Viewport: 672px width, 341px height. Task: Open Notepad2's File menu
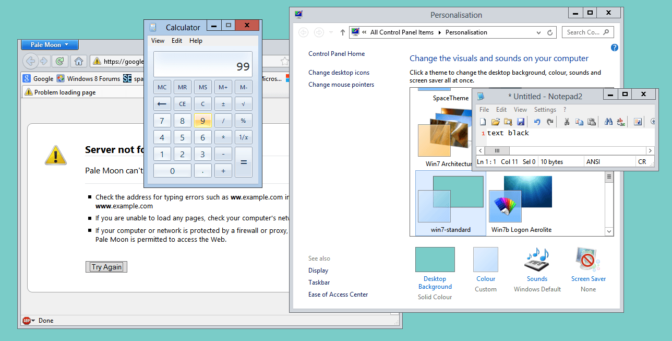484,110
